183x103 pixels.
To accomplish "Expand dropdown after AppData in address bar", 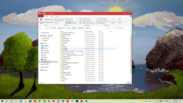I will point(84,28).
